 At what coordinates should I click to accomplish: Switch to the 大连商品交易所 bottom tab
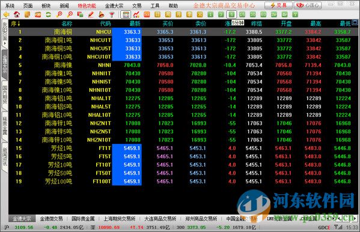coord(160,219)
